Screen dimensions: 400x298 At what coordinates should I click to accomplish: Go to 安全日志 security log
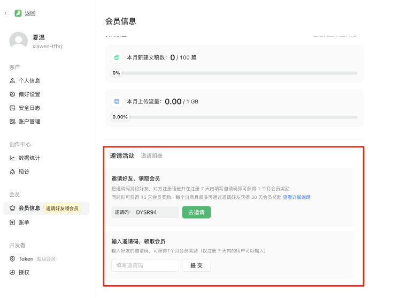point(29,108)
